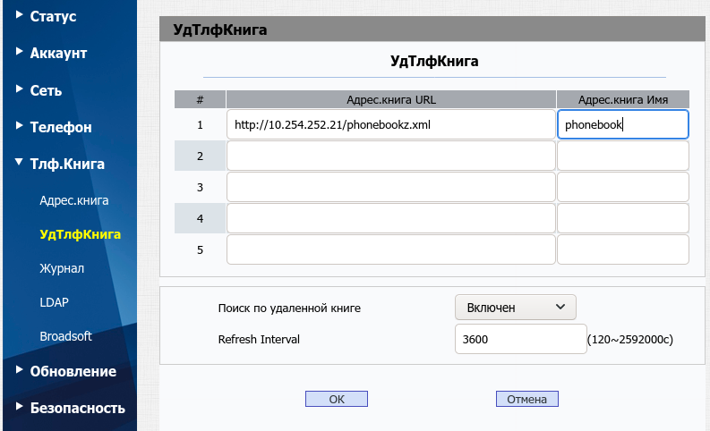Expand the Безопасность sidebar section
The image size is (710, 431).
[x=77, y=408]
